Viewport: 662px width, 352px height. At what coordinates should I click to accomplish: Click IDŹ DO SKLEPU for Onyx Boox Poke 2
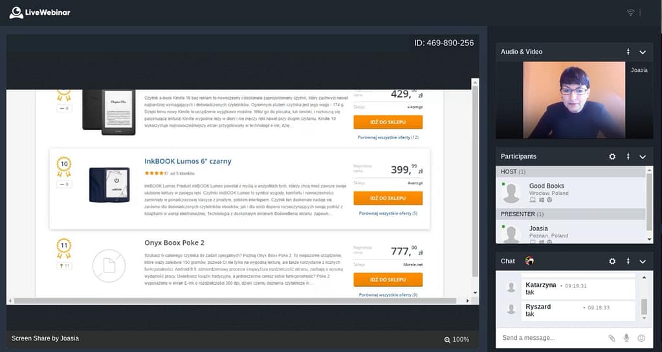(388, 280)
